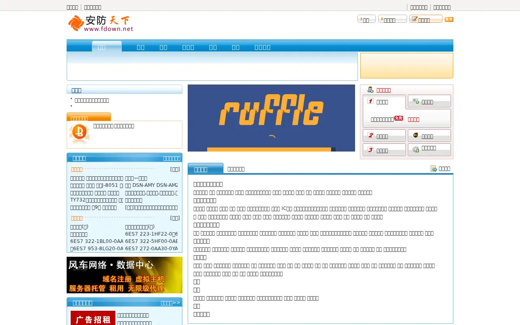Click the pencil-and-note icon button in header

426,19
